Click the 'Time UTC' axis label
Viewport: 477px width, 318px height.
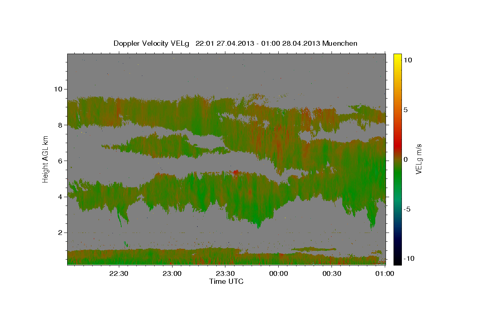click(x=226, y=281)
